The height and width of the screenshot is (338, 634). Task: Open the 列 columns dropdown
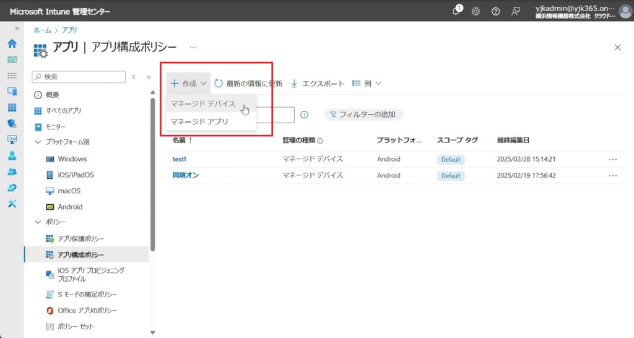point(367,83)
